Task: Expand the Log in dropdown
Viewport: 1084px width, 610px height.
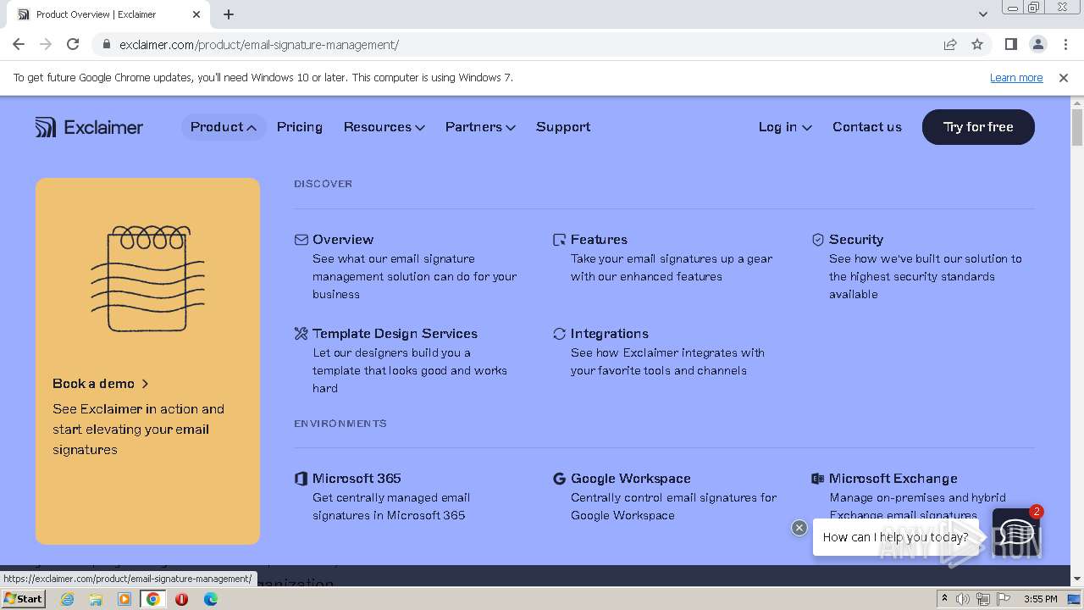Action: [785, 127]
